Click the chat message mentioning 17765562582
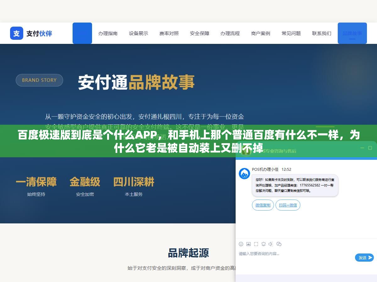Screen dimensions: 377x282 coord(295,185)
